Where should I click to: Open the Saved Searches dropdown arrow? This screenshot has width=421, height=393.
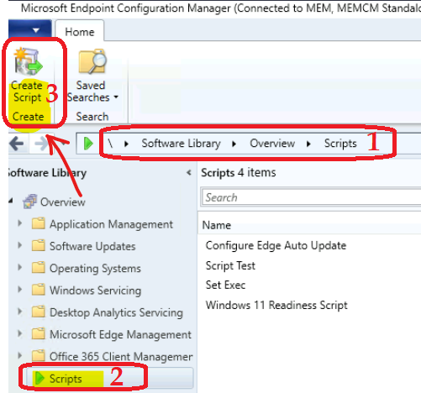click(x=116, y=97)
